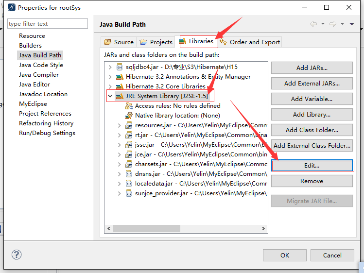Expand the charsets.jar node
The width and height of the screenshot is (364, 273).
click(x=120, y=164)
